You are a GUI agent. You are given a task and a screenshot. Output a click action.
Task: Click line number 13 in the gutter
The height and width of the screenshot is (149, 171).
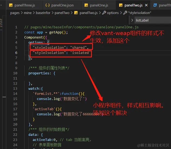(x=15, y=89)
